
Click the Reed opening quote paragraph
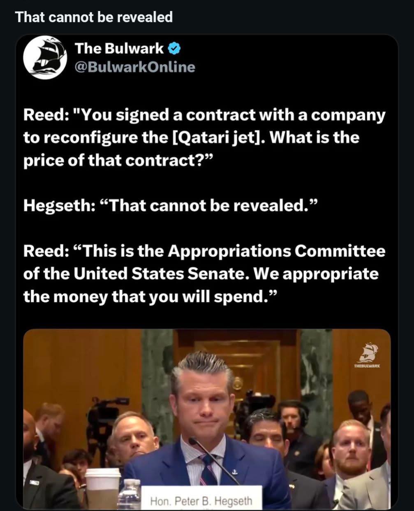(x=204, y=138)
